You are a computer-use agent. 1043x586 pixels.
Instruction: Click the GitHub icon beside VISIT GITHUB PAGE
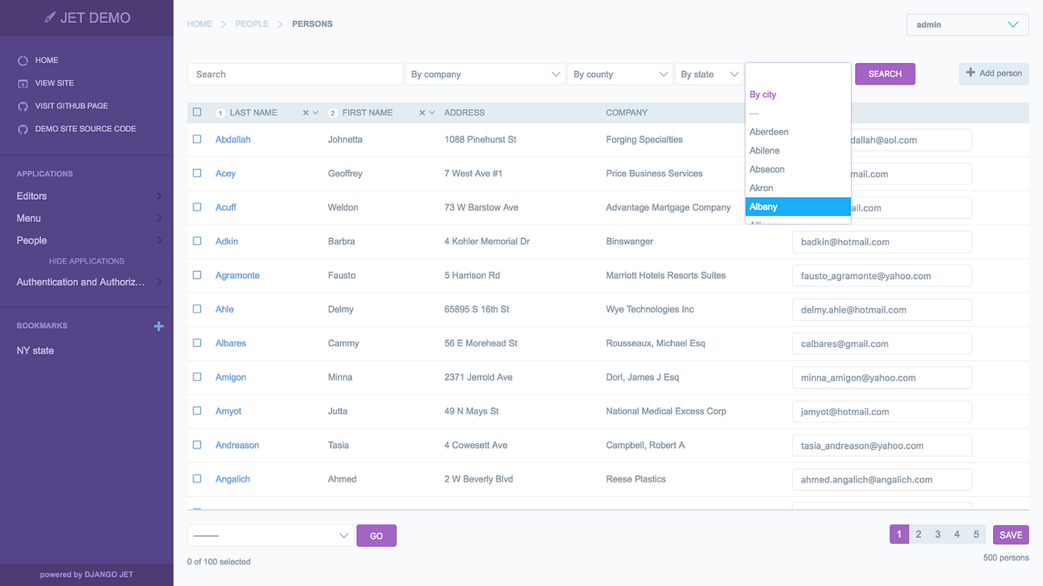(23, 107)
